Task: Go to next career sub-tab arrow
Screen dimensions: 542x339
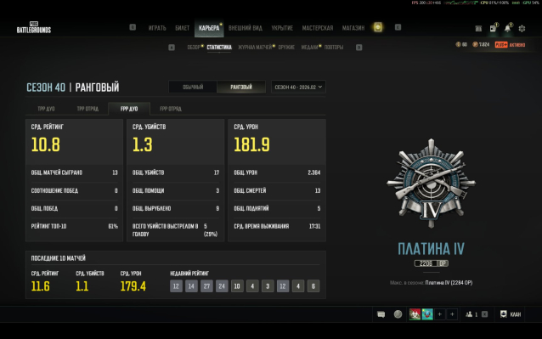Action: (359, 48)
